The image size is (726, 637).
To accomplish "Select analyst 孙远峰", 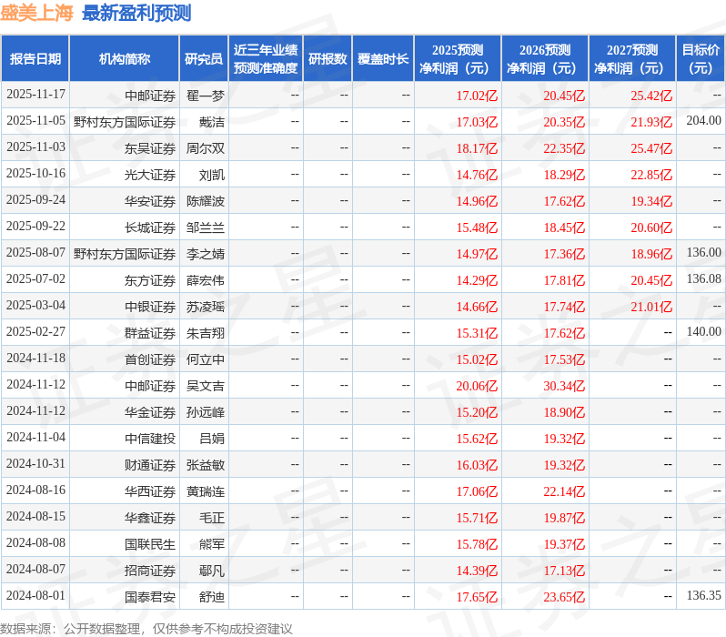I will tap(205, 413).
